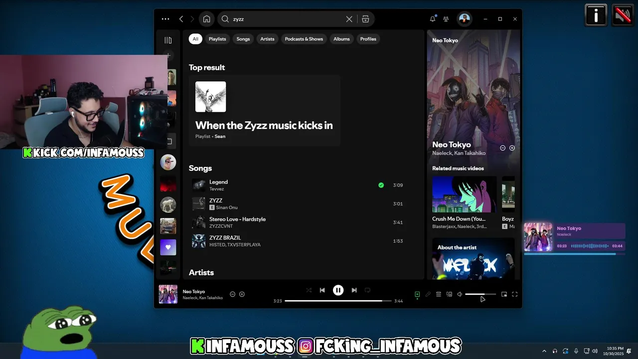Open Crush Me Down music video thumbnail
The image size is (638, 359).
465,194
